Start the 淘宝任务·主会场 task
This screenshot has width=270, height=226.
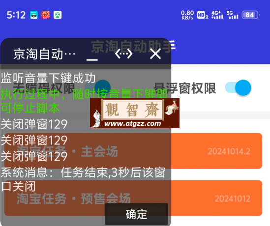click(133, 151)
